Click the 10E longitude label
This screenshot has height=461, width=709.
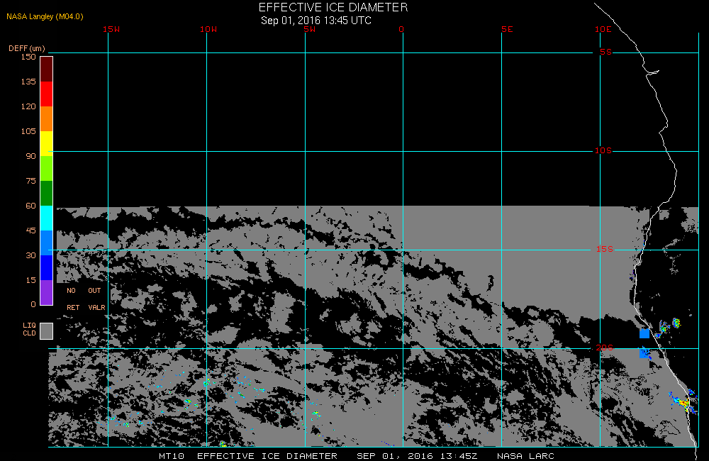tap(603, 29)
